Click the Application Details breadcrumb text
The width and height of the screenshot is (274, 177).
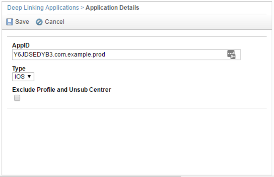(x=112, y=8)
